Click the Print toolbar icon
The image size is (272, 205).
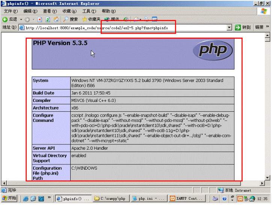[x=147, y=19]
